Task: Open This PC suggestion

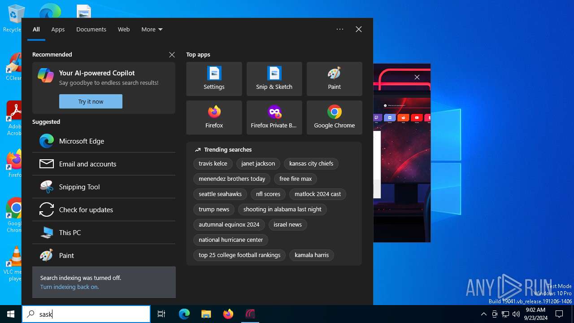Action: tap(104, 232)
